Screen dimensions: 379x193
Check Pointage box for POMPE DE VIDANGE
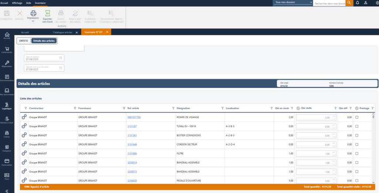357,117
